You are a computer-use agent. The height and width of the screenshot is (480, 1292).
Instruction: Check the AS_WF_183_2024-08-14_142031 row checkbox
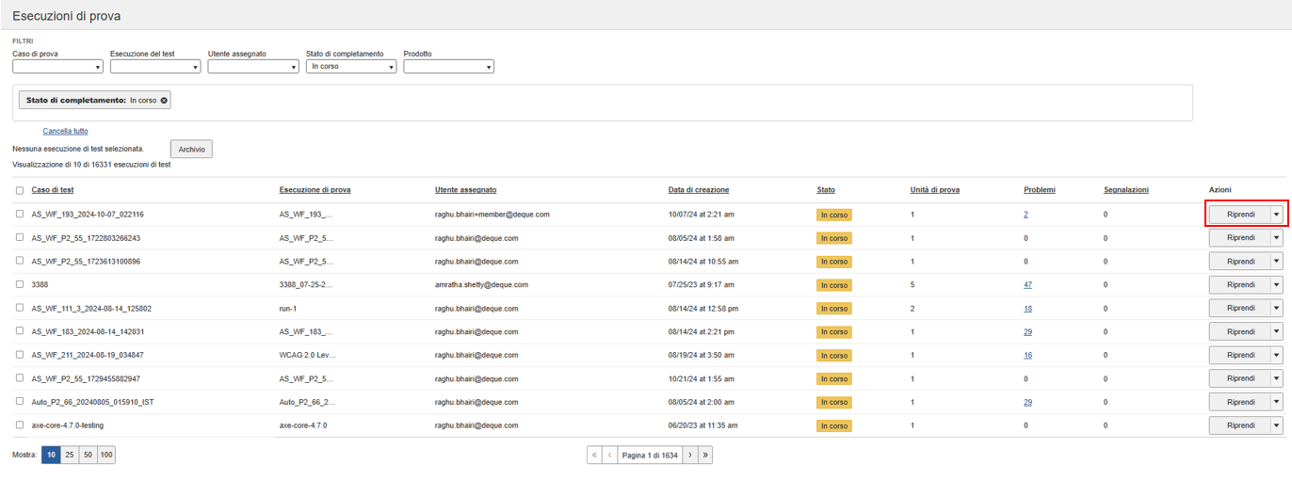[21, 331]
